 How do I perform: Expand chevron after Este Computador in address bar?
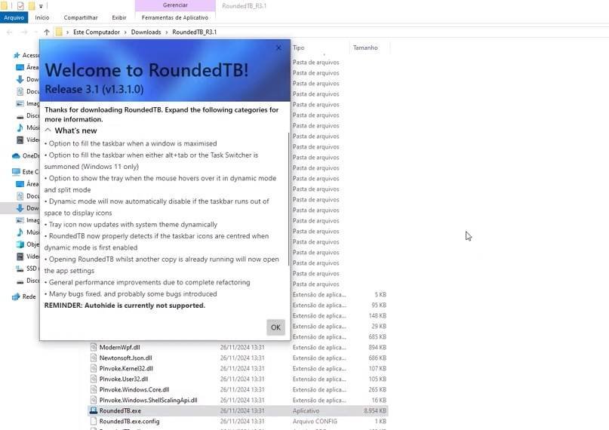point(125,32)
